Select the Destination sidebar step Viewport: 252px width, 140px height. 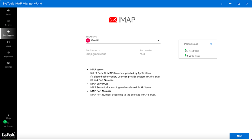click(8, 33)
